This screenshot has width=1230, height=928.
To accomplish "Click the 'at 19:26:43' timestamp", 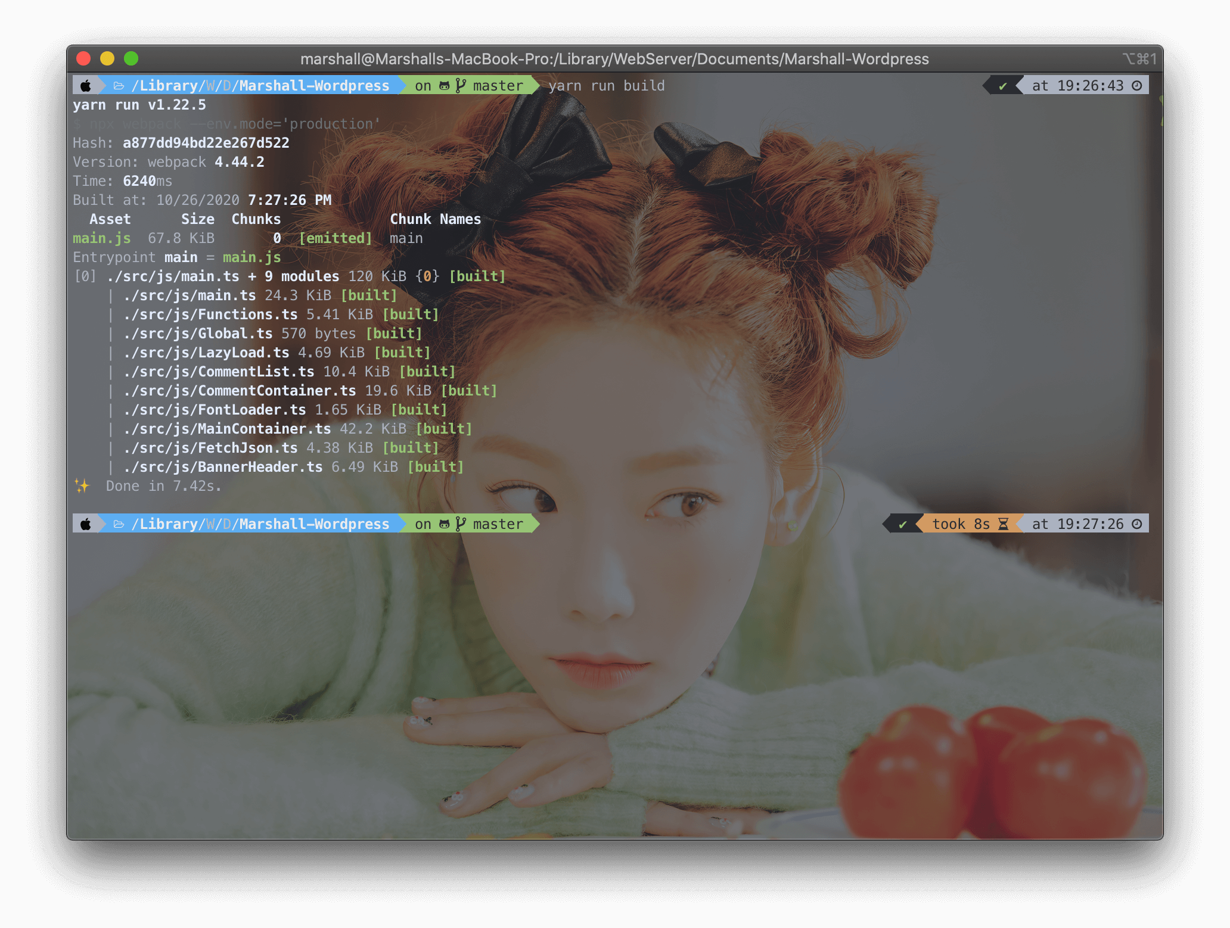I will click(1078, 86).
